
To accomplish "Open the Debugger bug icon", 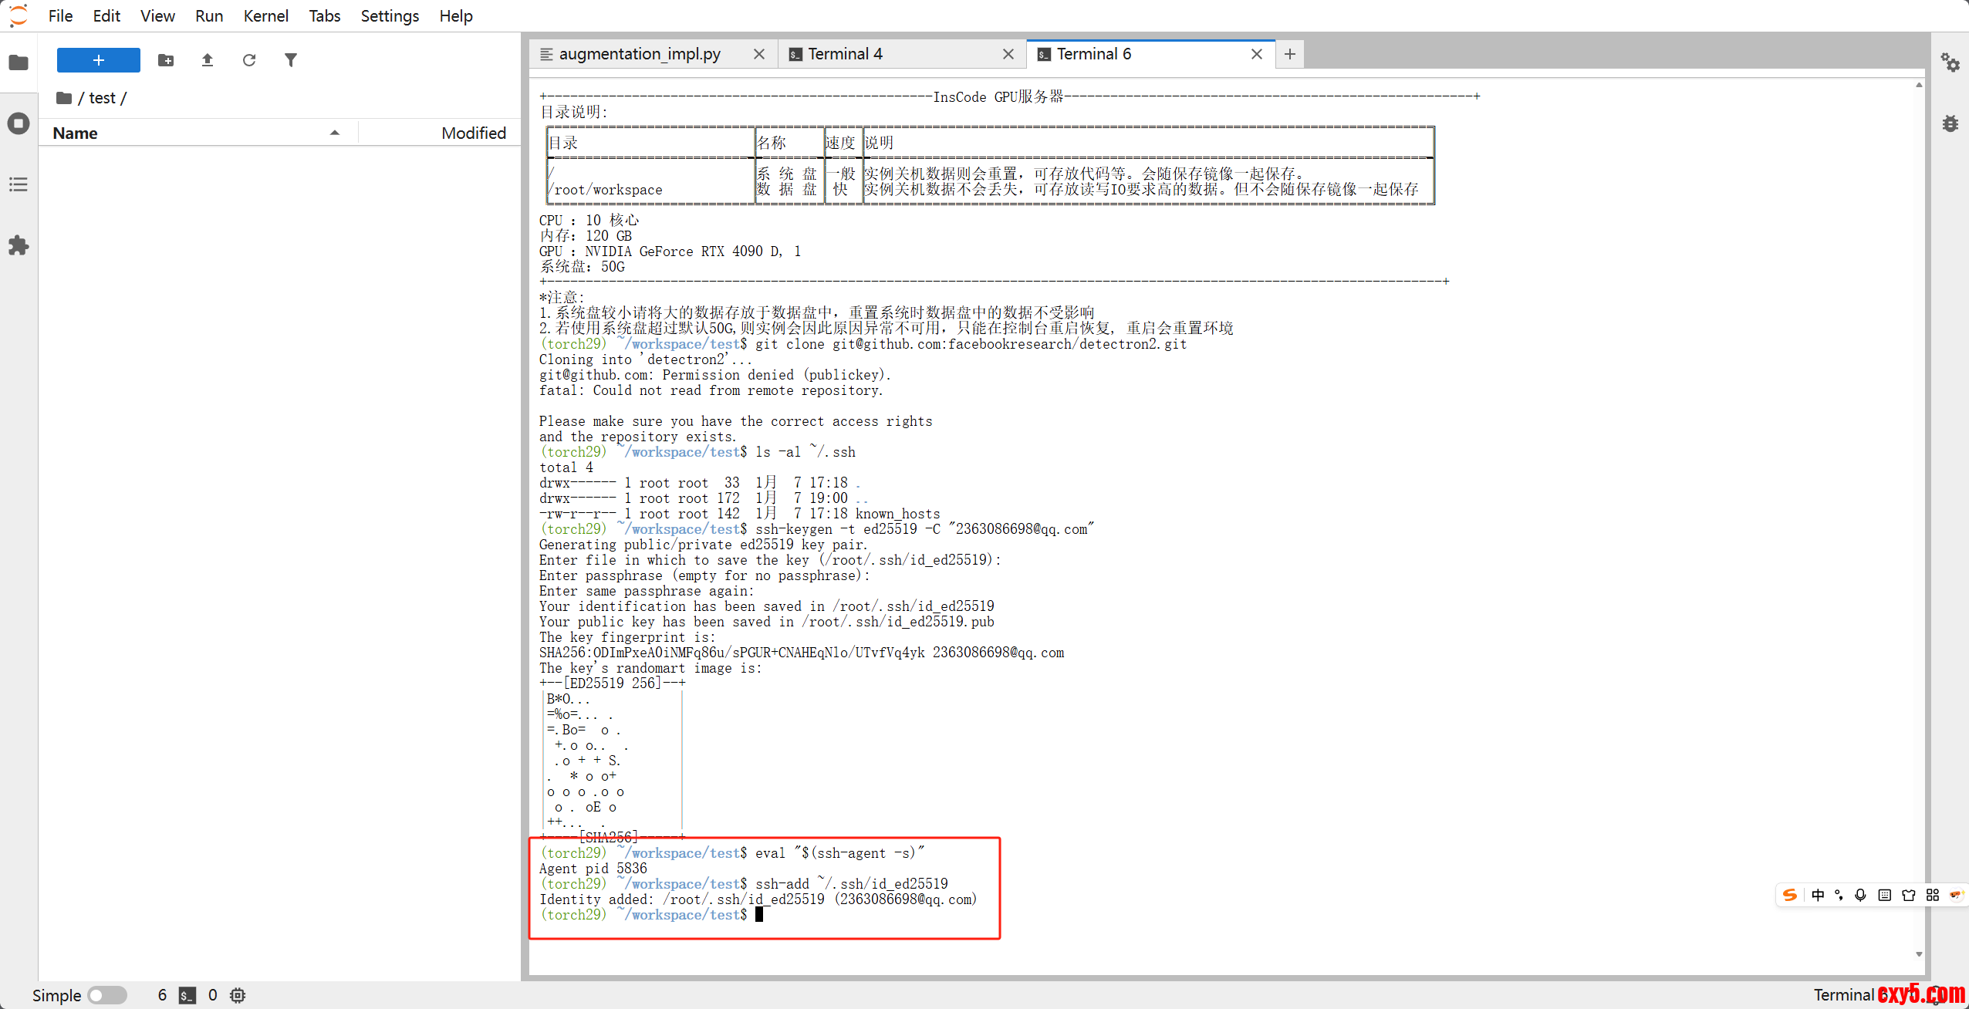I will 1950,123.
